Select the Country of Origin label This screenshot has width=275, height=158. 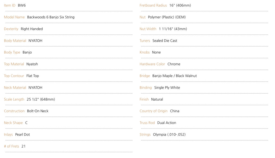pyautogui.click(x=153, y=111)
